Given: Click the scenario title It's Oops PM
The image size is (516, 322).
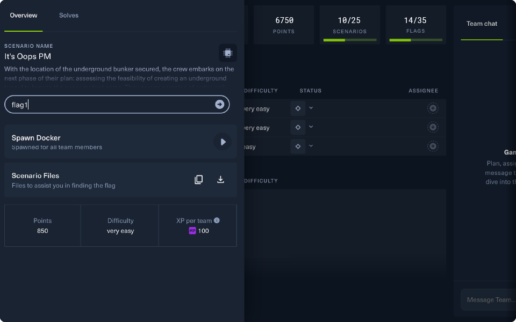Looking at the screenshot, I should pyautogui.click(x=27, y=56).
